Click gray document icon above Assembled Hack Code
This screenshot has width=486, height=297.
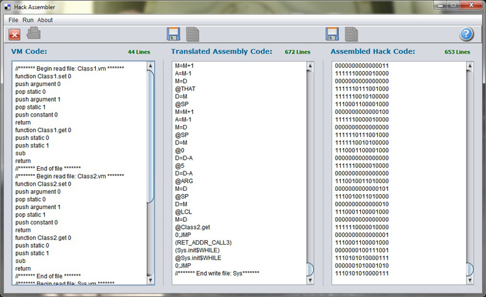[x=351, y=34]
